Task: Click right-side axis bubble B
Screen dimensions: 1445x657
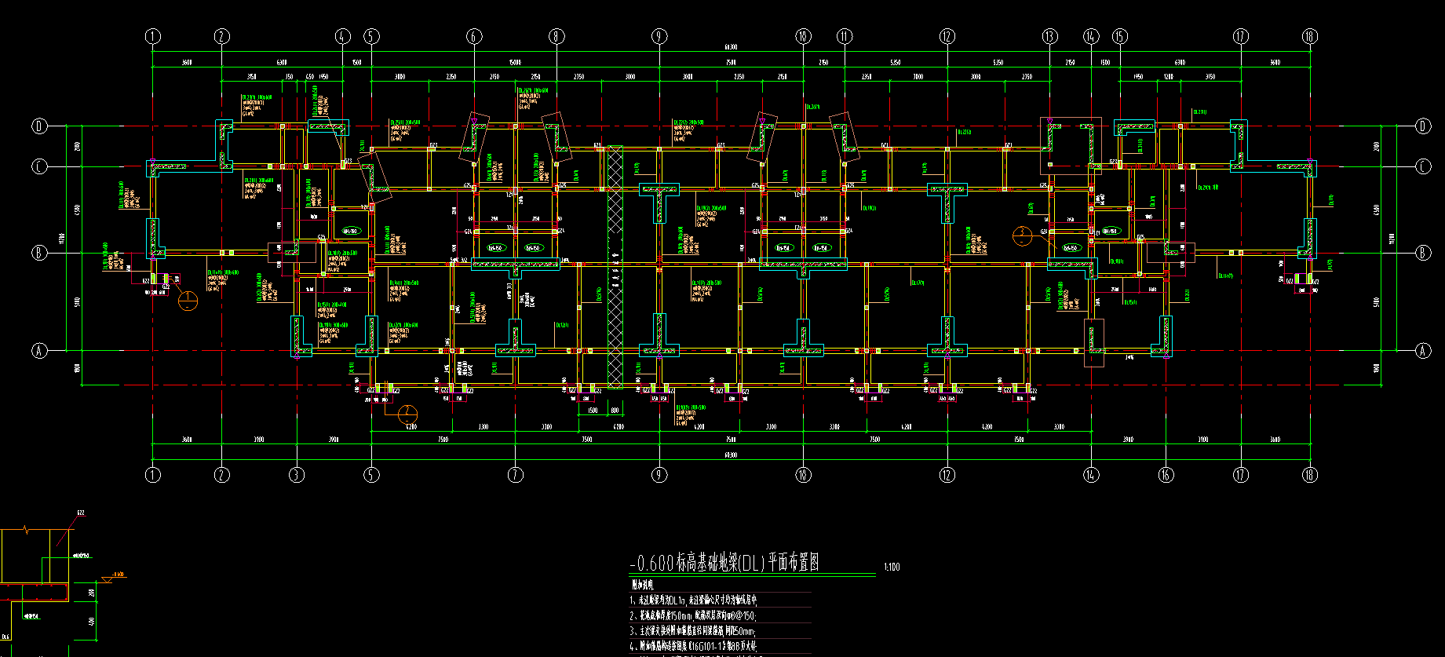Action: click(x=1423, y=253)
